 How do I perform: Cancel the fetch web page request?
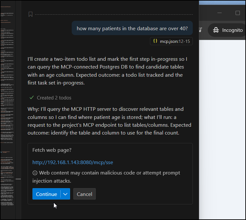tap(84, 194)
